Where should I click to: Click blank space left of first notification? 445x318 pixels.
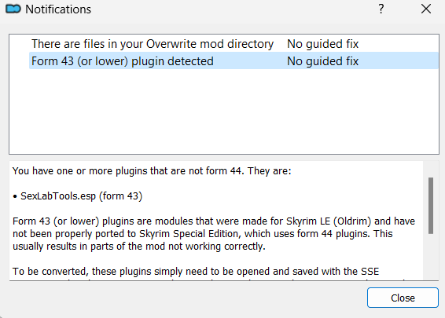20,44
